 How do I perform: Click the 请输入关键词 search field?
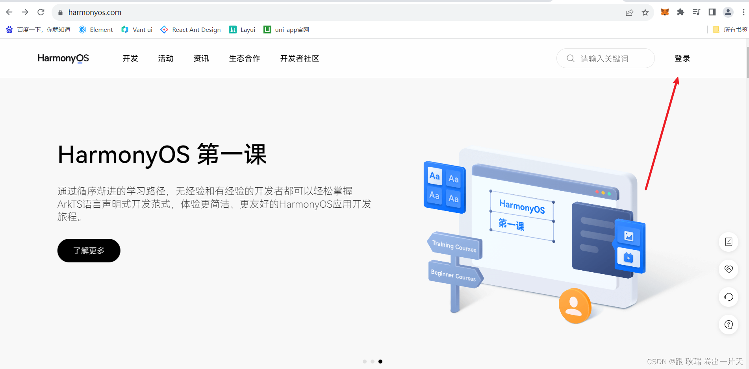605,58
